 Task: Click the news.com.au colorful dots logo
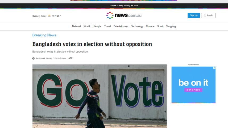110,15
